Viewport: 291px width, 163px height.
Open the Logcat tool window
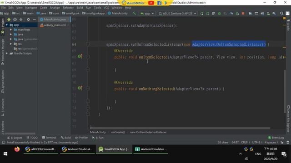point(15,138)
